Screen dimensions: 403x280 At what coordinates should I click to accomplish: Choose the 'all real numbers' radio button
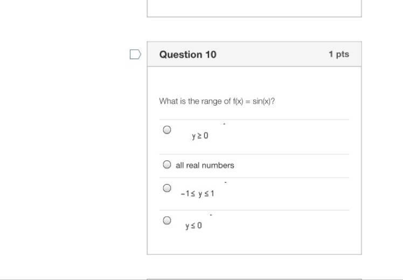click(x=167, y=165)
